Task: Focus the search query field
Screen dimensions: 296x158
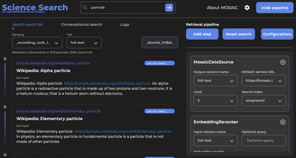Action: 127,8
